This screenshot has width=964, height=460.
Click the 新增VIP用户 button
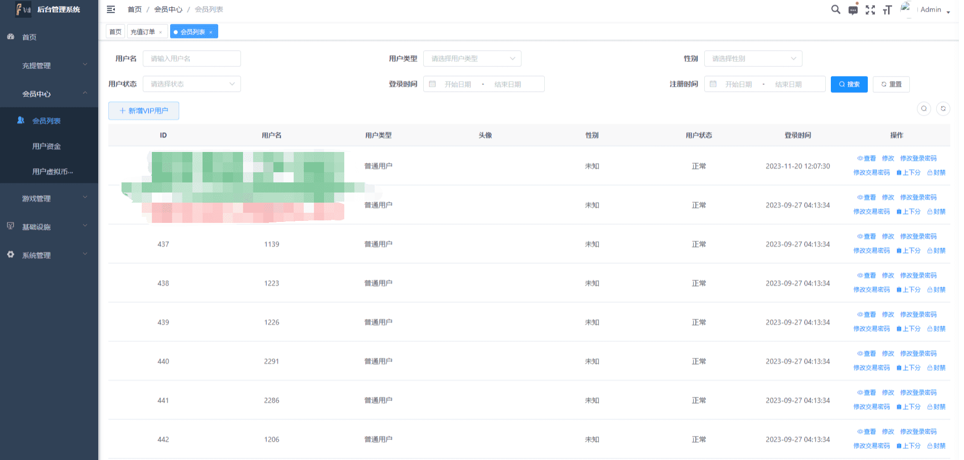pos(144,111)
